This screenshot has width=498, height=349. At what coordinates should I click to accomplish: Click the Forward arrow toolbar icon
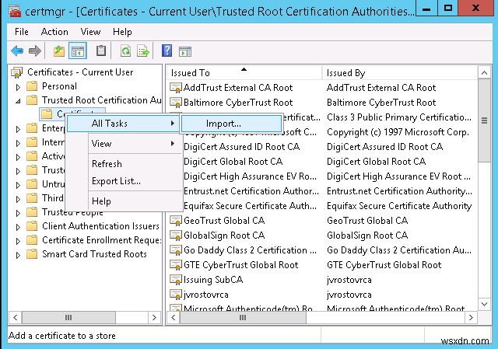(x=34, y=51)
